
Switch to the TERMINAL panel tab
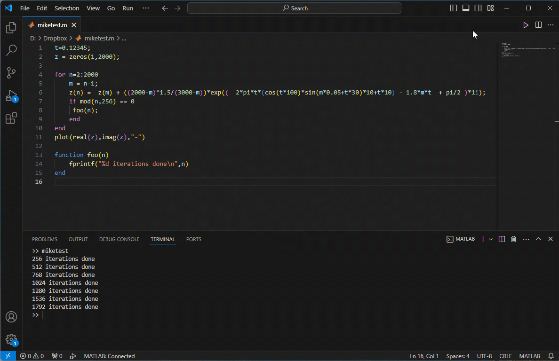pyautogui.click(x=162, y=239)
